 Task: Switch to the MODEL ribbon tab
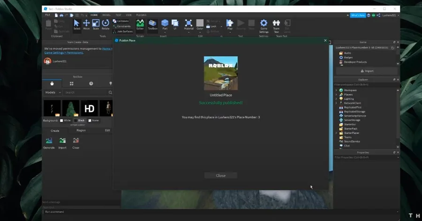point(106,15)
